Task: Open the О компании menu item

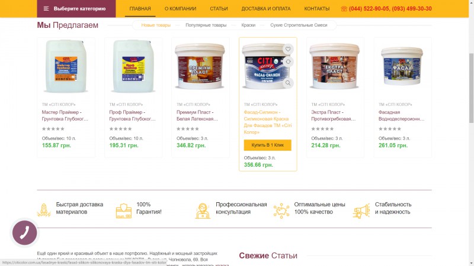Action: 180,9
